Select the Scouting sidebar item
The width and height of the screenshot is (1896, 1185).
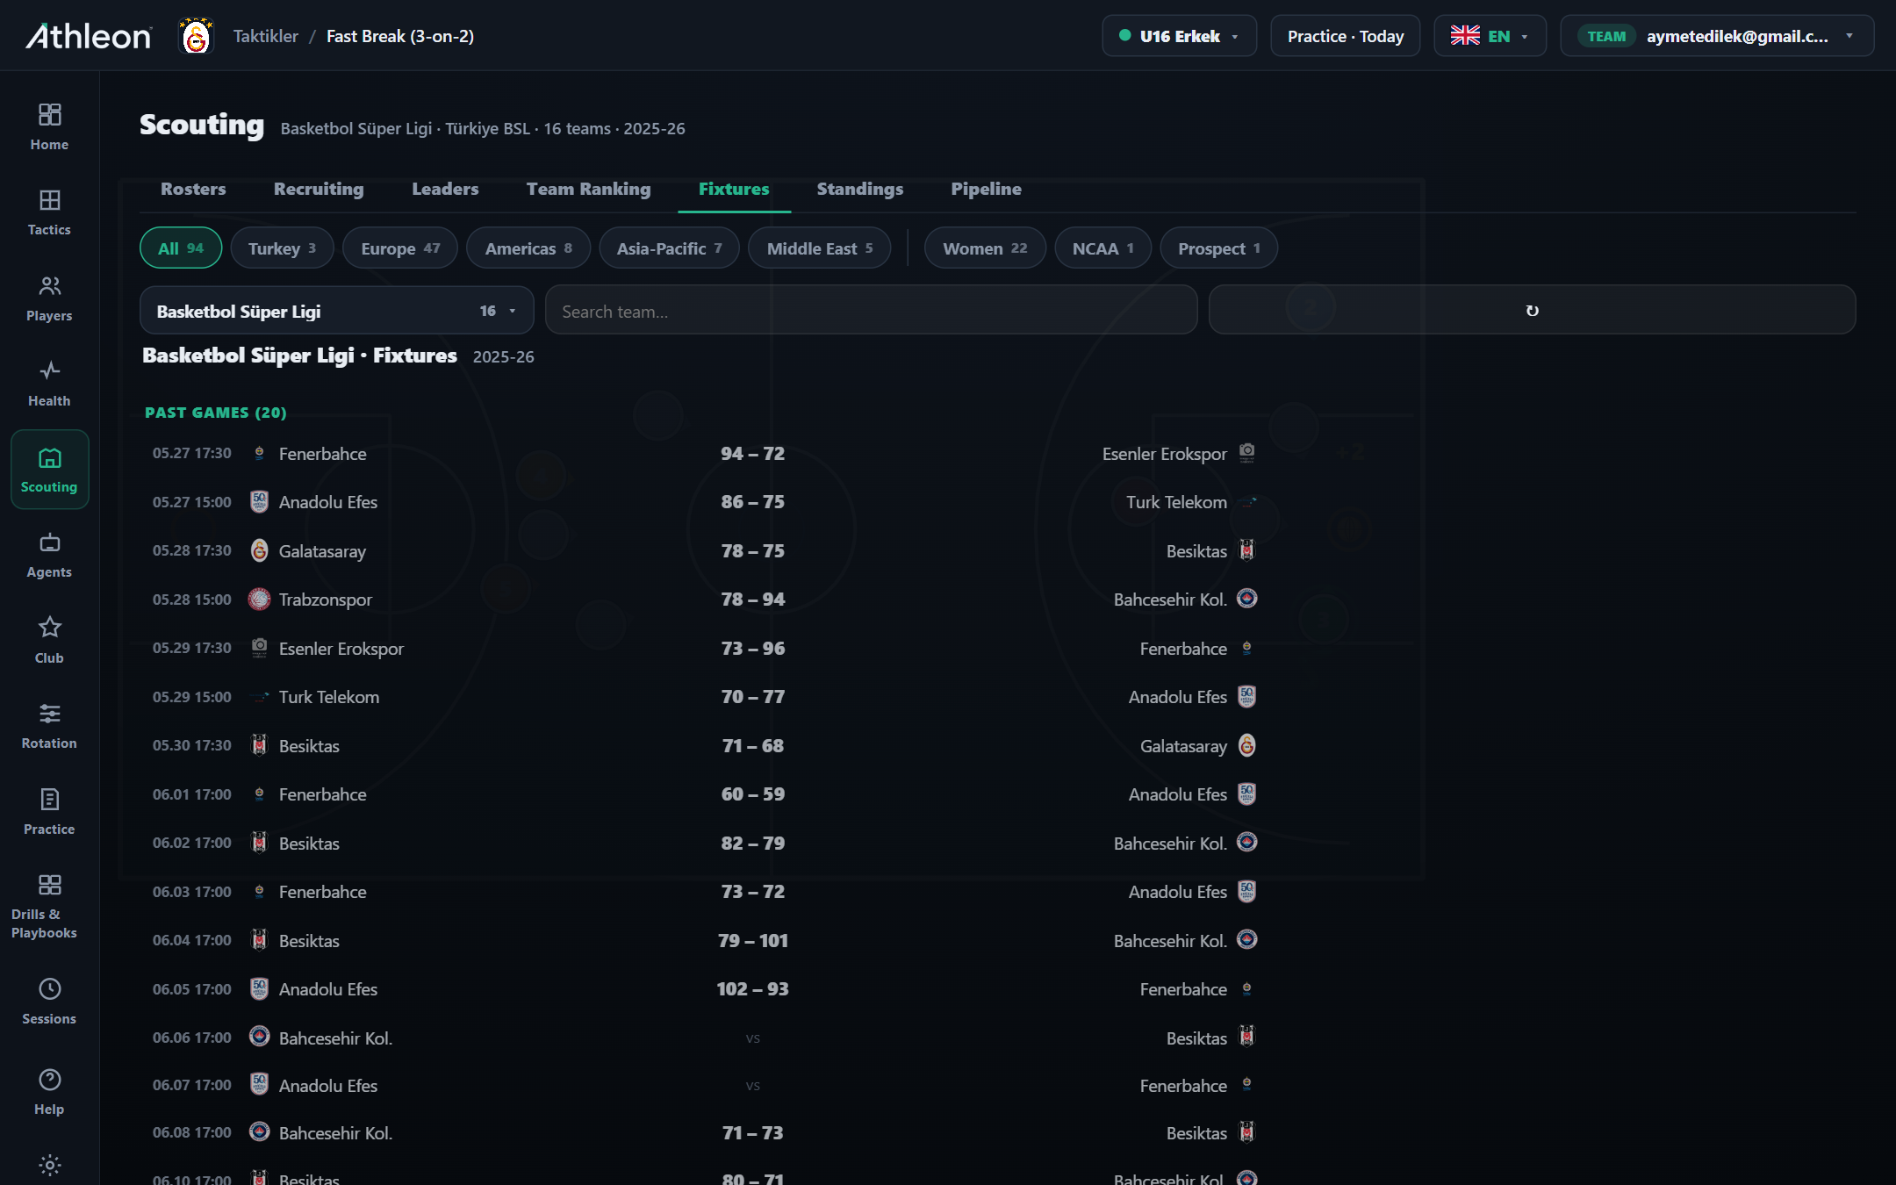click(x=49, y=470)
